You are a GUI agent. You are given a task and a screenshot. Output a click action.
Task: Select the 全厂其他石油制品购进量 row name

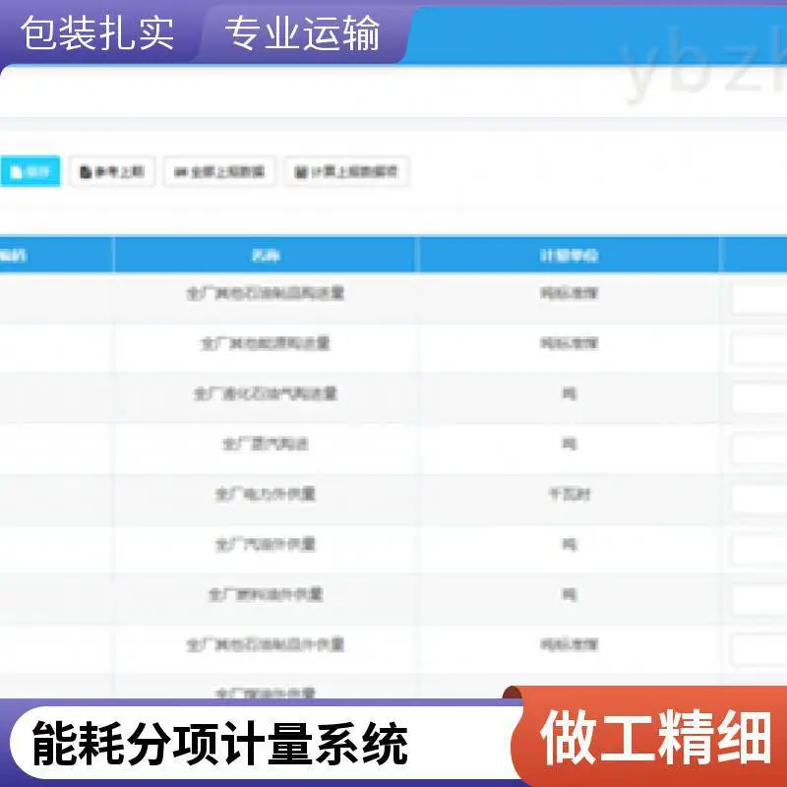265,292
